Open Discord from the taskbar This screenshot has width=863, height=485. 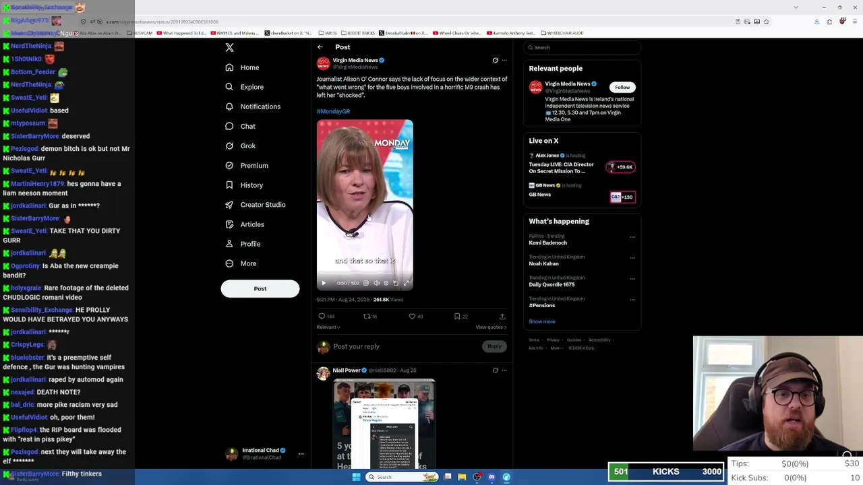(492, 477)
